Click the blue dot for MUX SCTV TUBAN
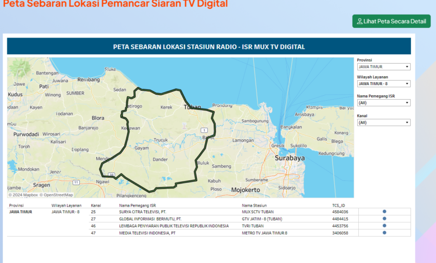 [x=384, y=212]
